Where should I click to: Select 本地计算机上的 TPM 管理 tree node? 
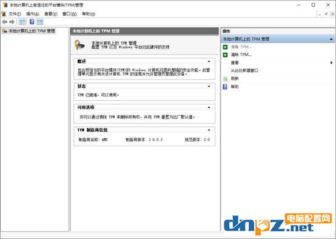click(32, 31)
